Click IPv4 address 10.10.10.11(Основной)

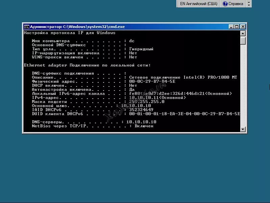click(x=157, y=98)
